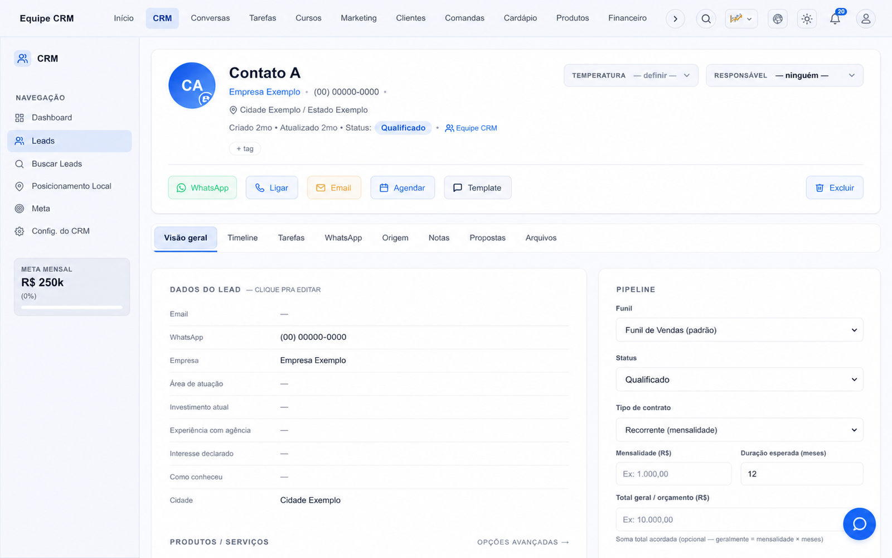892x558 pixels.
Task: Click the Equipe CRM logo text
Action: click(x=47, y=18)
